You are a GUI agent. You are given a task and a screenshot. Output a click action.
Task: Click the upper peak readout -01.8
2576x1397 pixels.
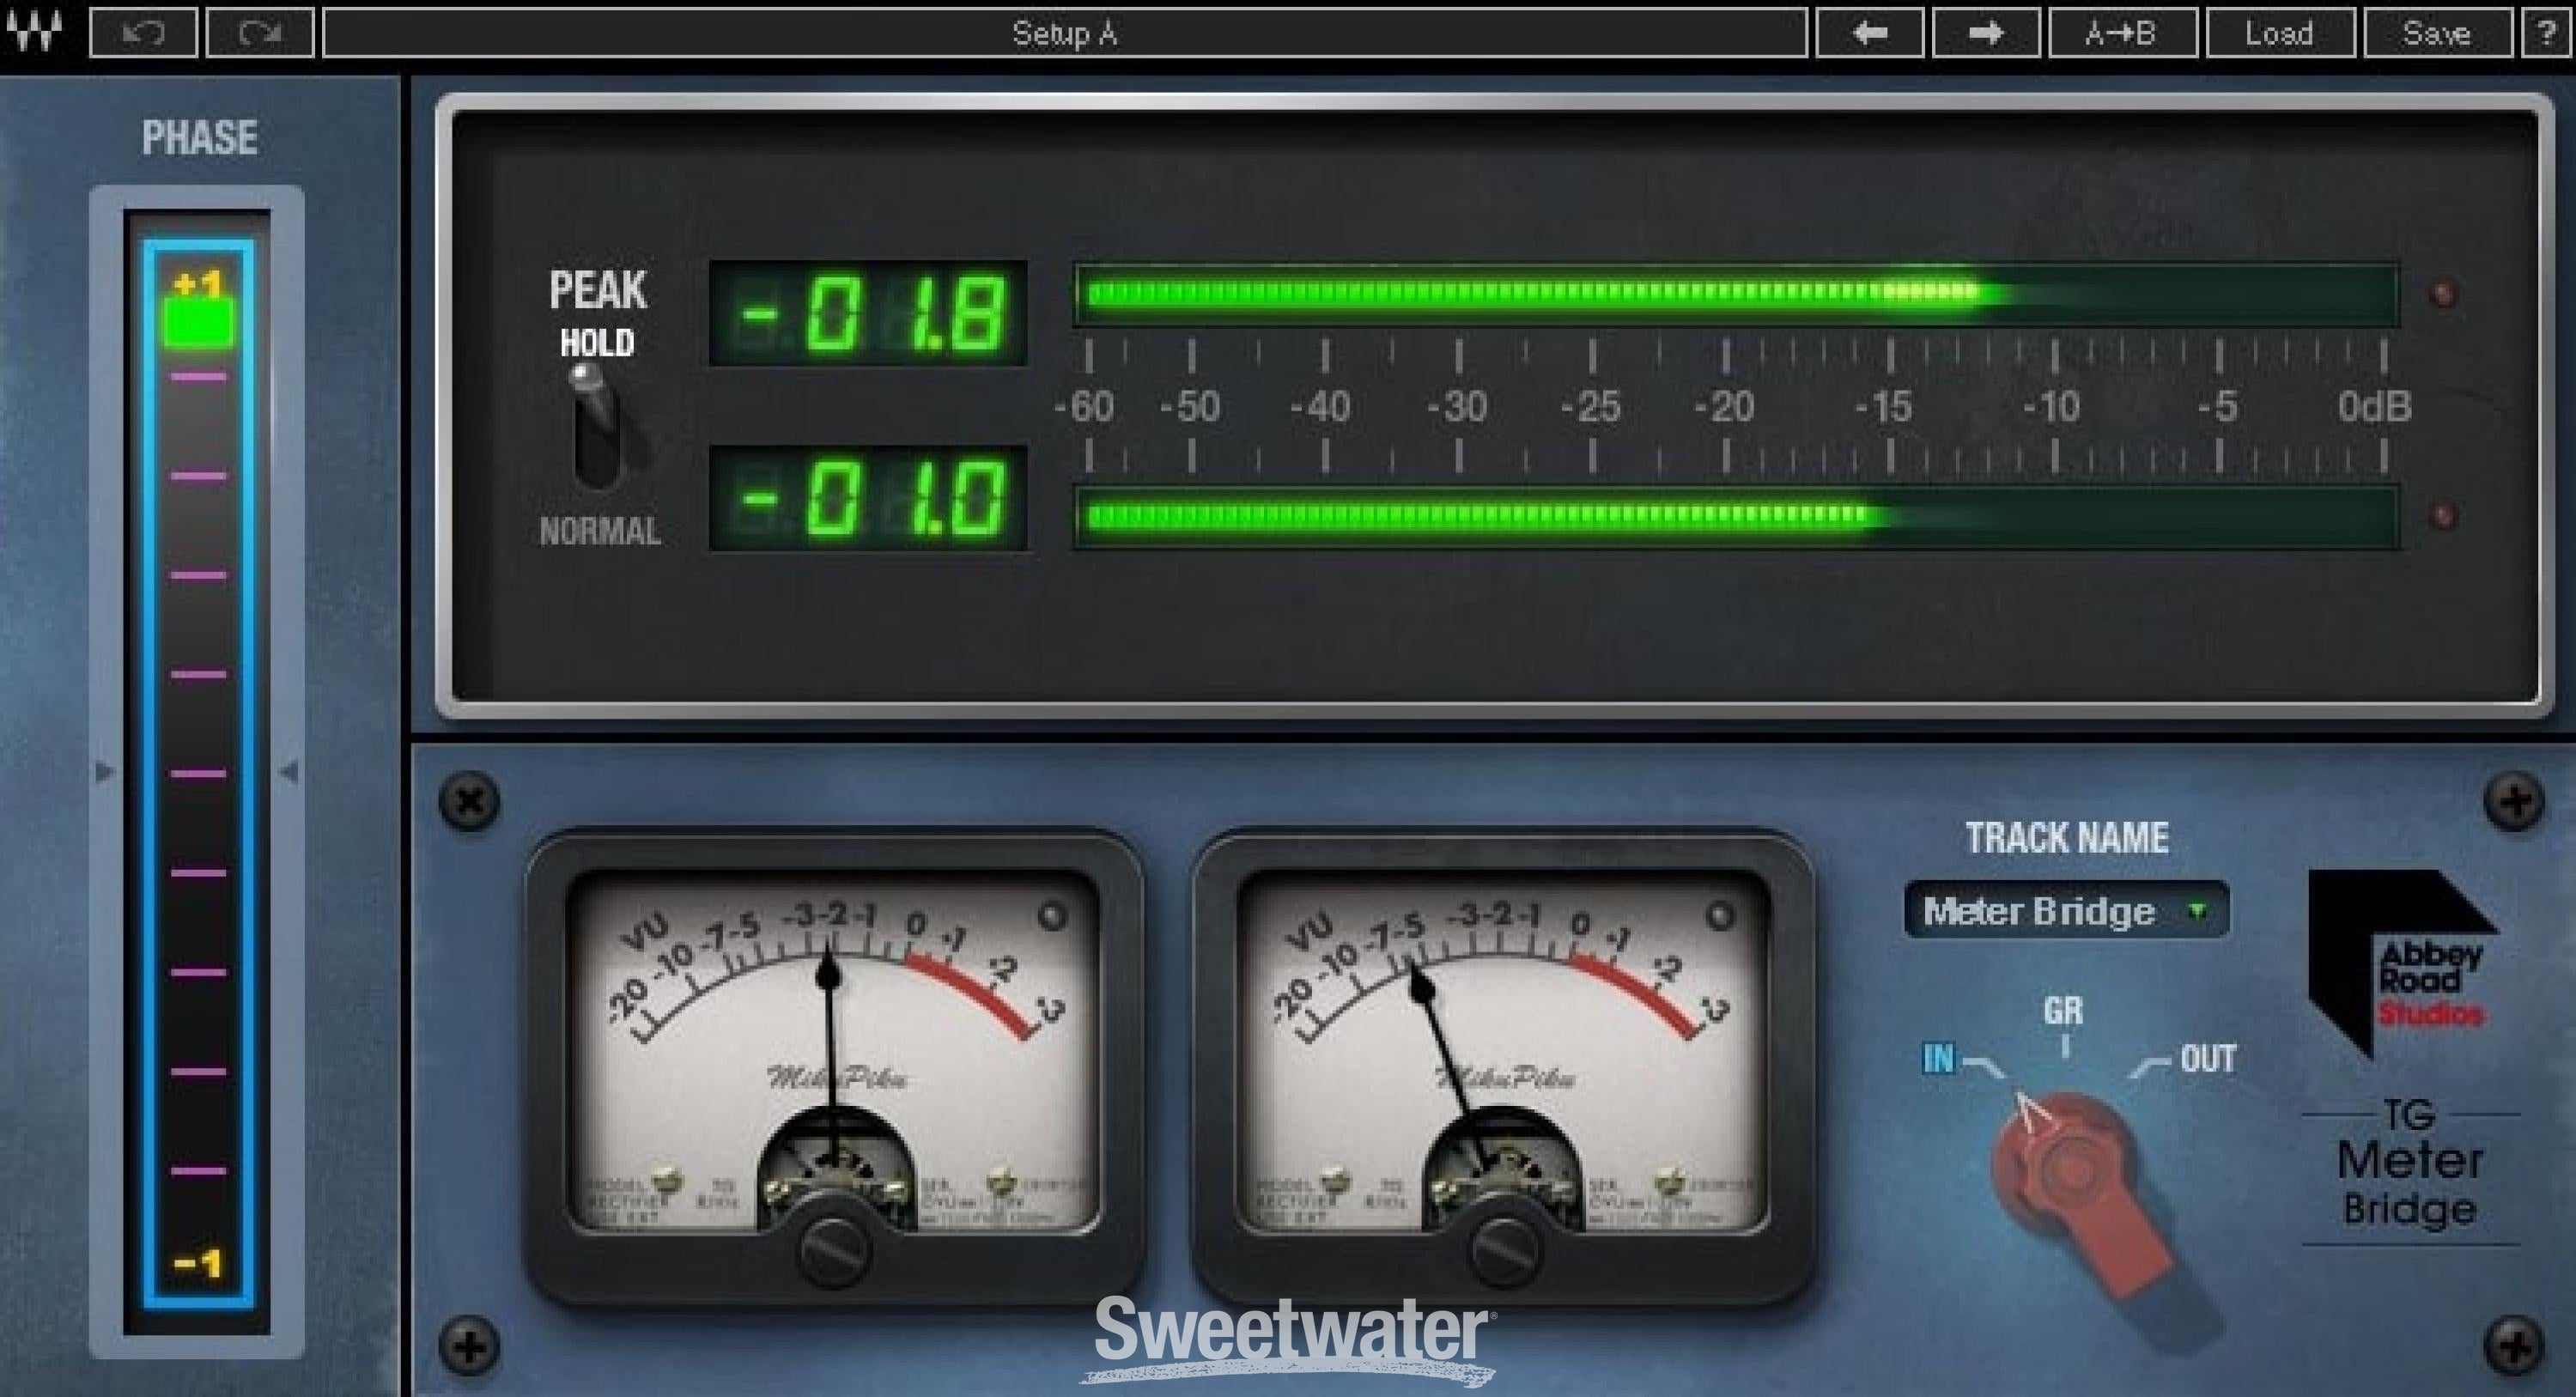(868, 313)
